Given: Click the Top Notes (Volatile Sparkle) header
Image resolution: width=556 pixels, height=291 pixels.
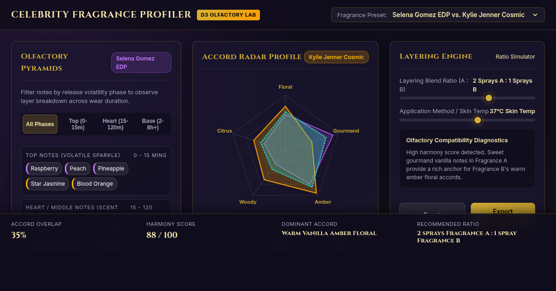Looking at the screenshot, I should 73,155.
